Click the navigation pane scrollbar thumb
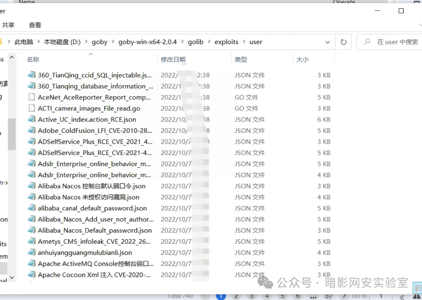The width and height of the screenshot is (422, 300). coord(12,134)
